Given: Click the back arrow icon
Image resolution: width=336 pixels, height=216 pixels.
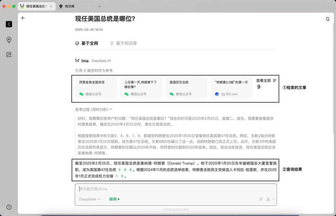Looking at the screenshot, I should click(23, 18).
